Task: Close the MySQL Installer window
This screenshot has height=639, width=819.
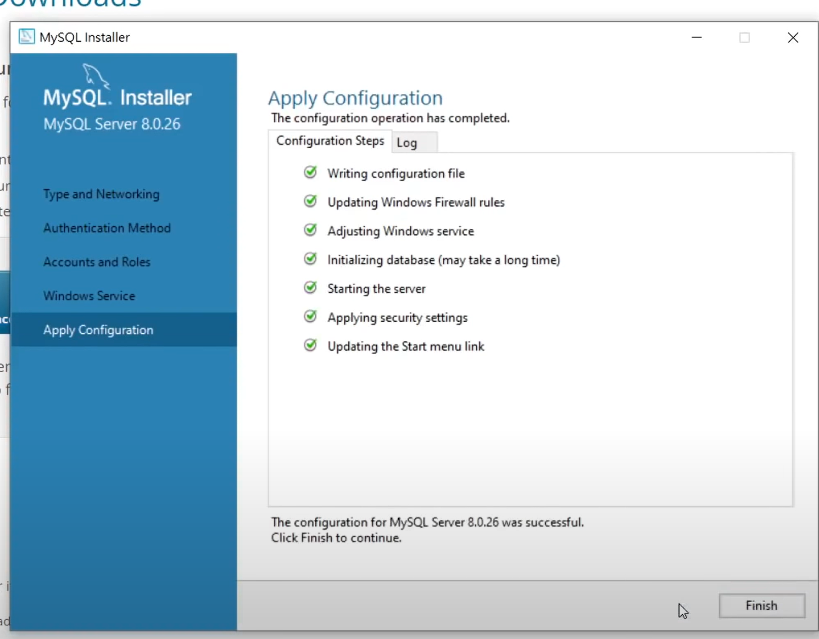Action: point(793,37)
